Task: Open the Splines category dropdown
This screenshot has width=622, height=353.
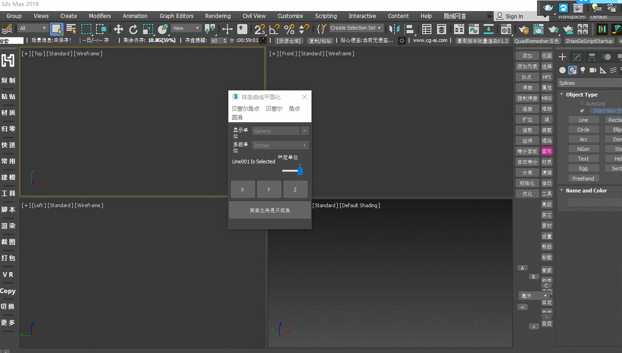Action: point(589,83)
